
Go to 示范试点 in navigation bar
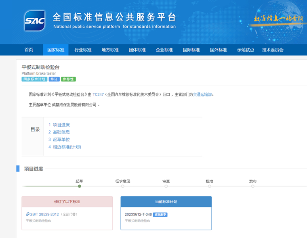tap(245, 50)
